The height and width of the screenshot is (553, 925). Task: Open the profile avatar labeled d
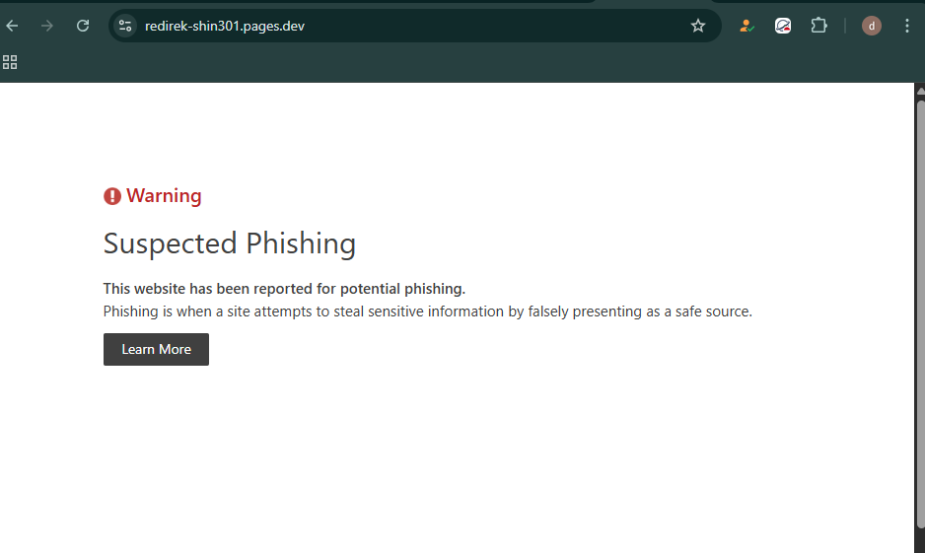pos(872,26)
